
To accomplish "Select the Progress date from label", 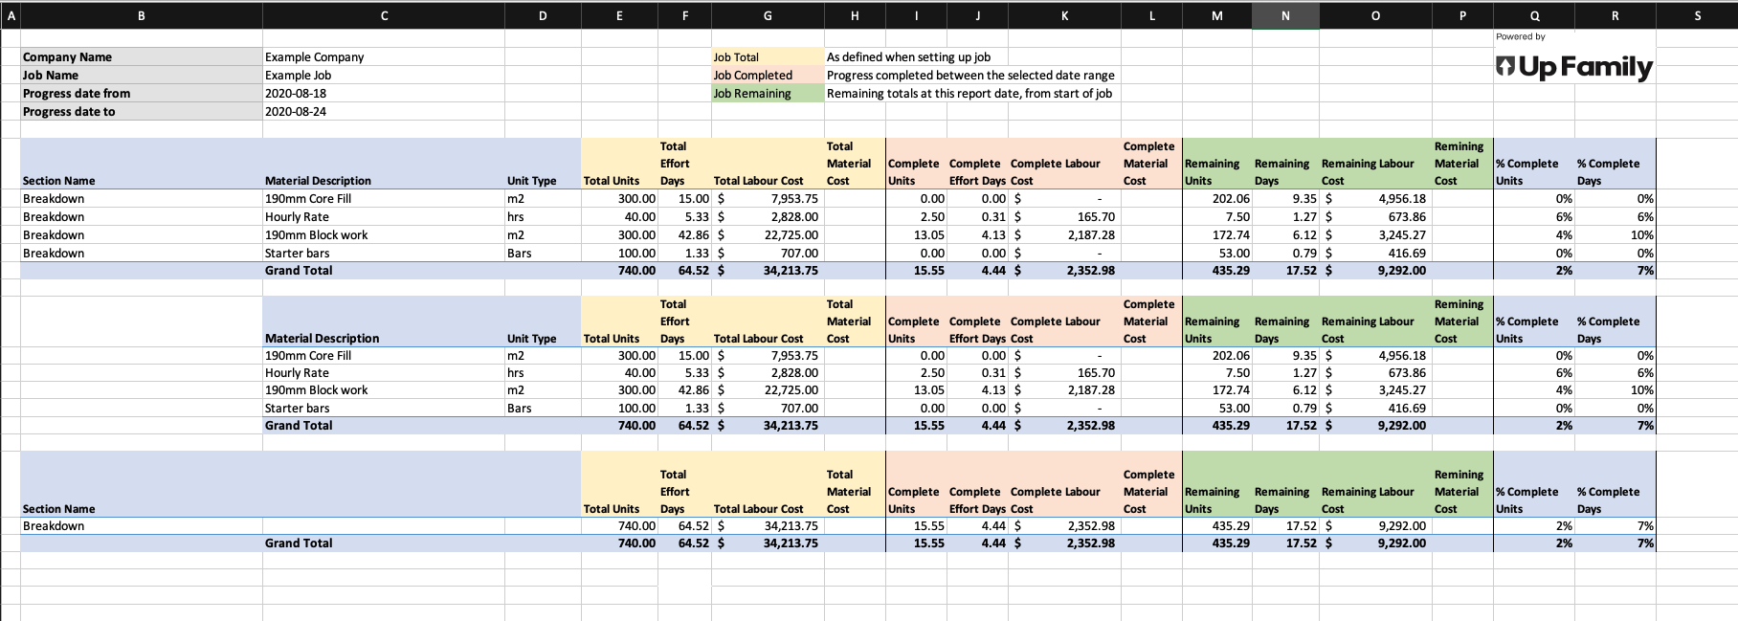I will [x=142, y=94].
